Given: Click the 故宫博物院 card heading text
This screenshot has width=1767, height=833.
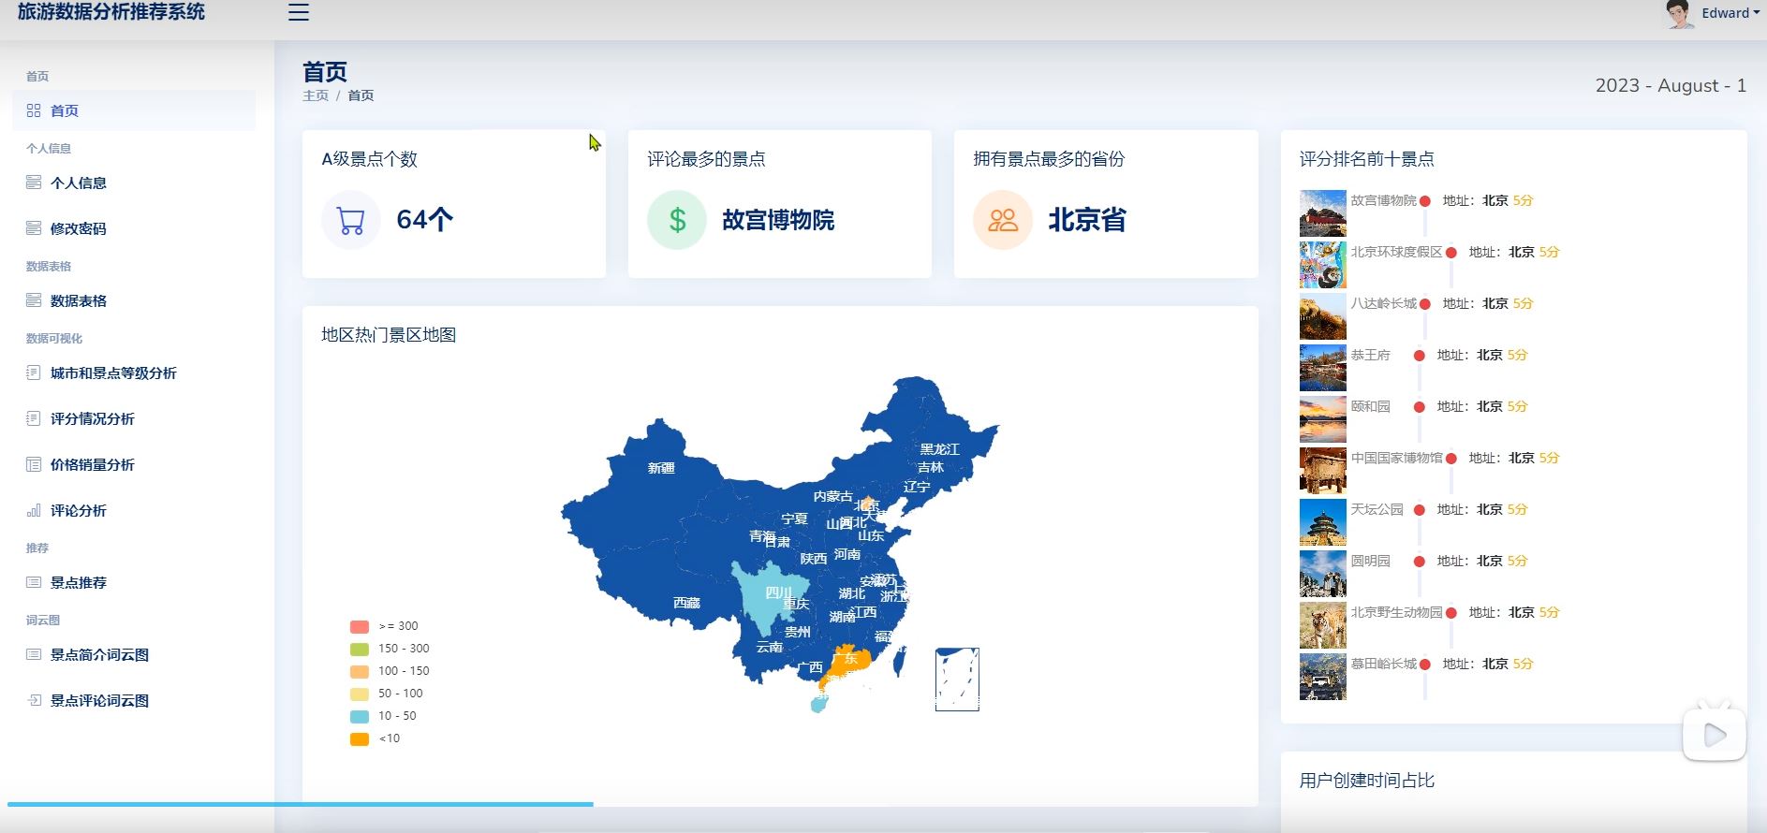Looking at the screenshot, I should [x=778, y=220].
